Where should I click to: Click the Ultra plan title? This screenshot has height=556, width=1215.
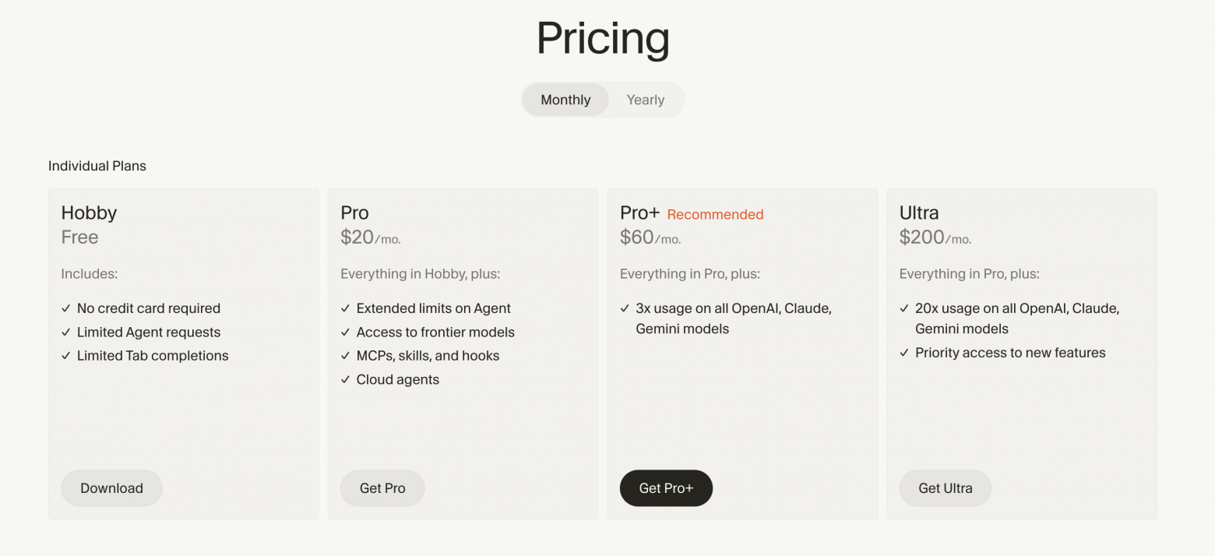(919, 213)
